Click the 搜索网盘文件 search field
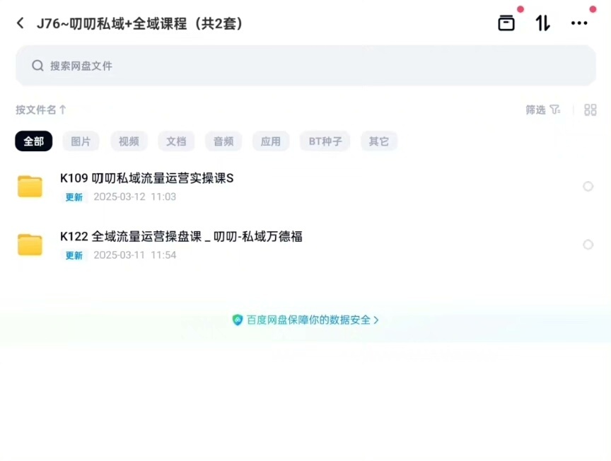 (305, 66)
